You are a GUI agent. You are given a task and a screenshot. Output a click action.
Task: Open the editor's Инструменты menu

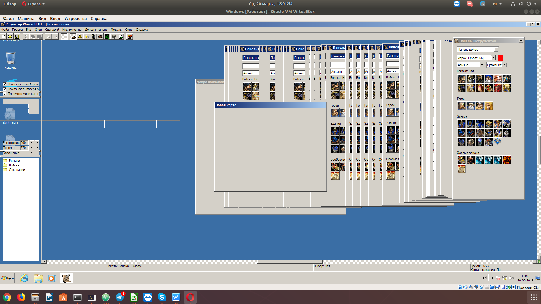click(72, 30)
